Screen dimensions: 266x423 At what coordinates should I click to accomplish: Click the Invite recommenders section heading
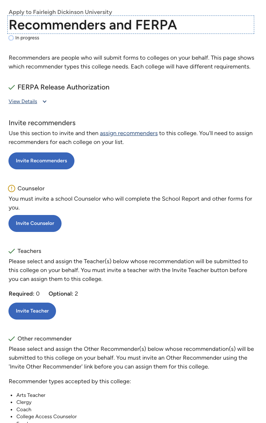(x=42, y=123)
